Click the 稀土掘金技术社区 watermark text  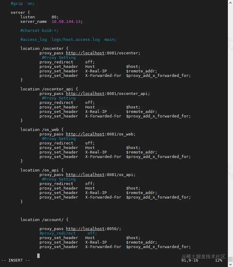203,256
